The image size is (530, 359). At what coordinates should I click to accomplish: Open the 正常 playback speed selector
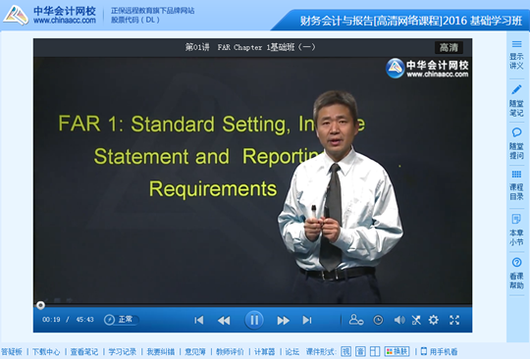121,320
